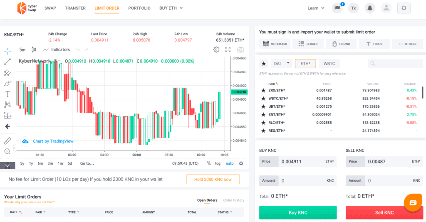Select the chart zoom-in tool

(x=7, y=151)
